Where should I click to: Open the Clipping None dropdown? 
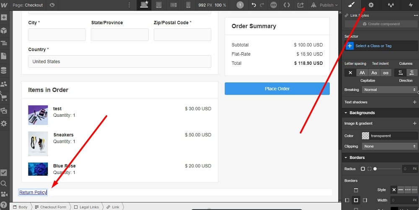[x=390, y=146]
